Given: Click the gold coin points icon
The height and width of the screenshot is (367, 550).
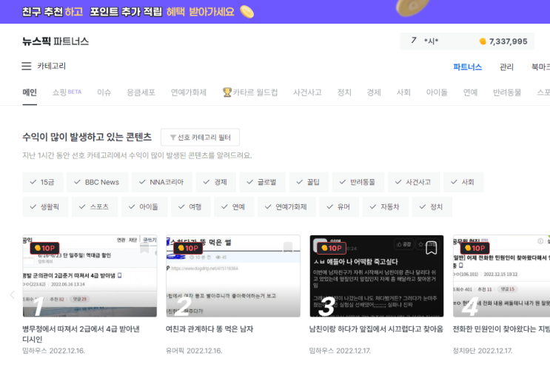Looking at the screenshot, I should 483,41.
